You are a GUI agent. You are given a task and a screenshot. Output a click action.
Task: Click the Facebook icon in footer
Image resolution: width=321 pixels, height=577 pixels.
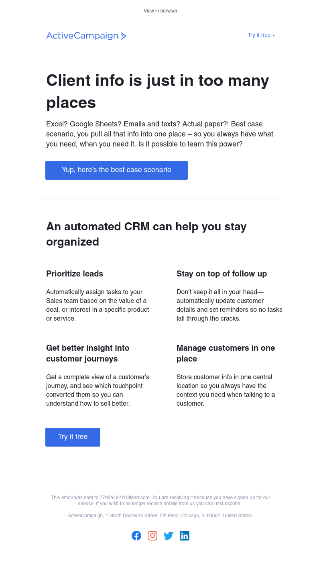[x=136, y=536]
